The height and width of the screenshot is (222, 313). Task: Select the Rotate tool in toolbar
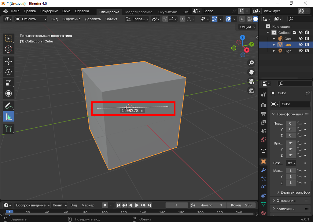point(9,72)
